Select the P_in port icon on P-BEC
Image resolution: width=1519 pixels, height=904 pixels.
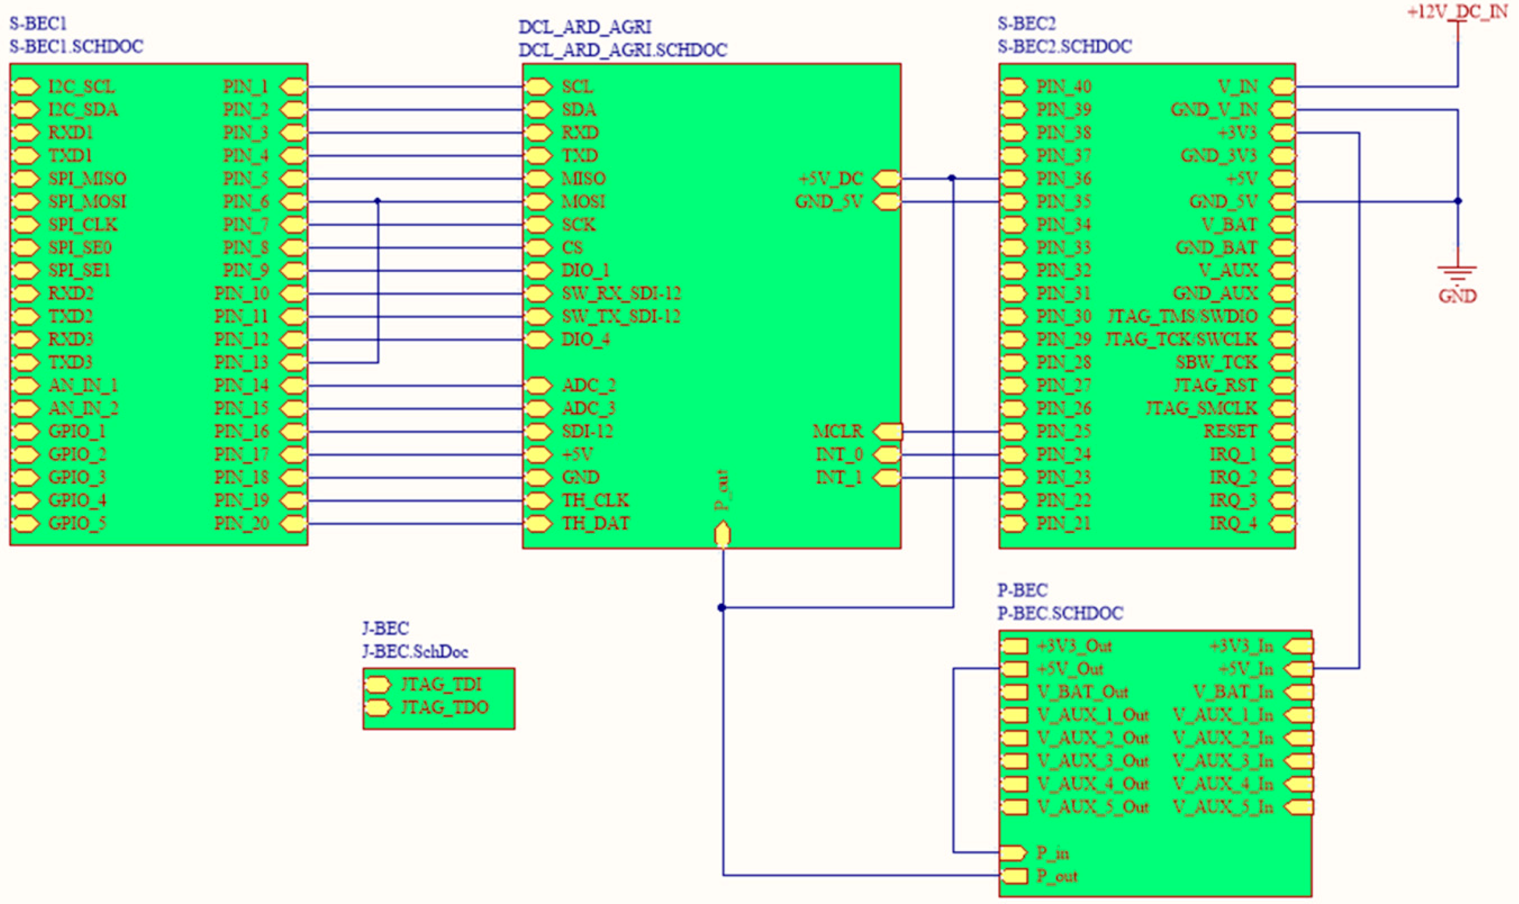click(x=1013, y=852)
